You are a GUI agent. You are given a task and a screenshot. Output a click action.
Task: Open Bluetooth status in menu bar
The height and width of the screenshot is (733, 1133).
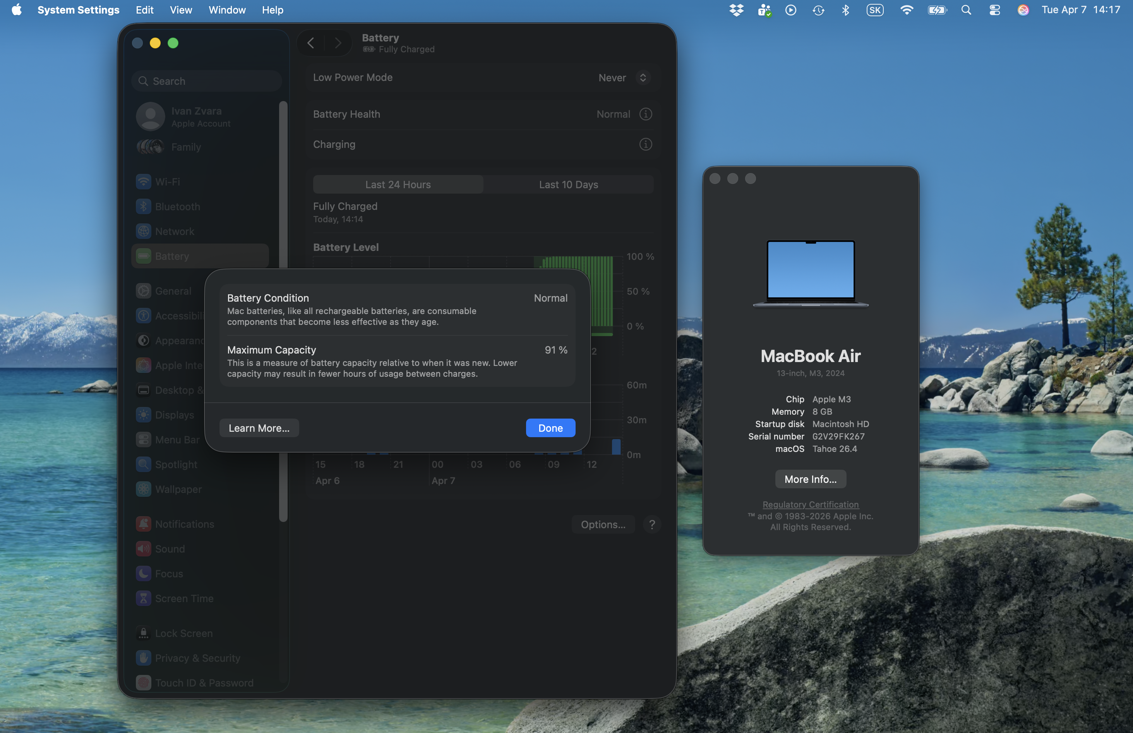[x=845, y=10]
